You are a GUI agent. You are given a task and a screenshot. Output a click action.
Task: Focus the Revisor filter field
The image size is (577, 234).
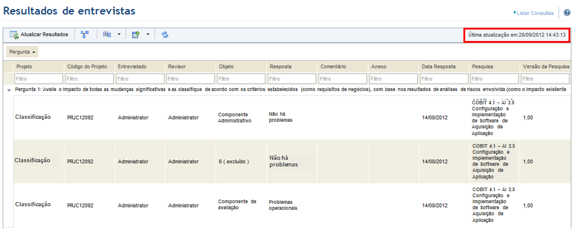(x=190, y=78)
